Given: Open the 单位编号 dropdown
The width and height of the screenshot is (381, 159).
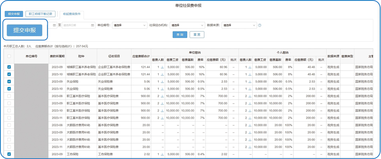Looking at the screenshot, I should tap(129, 25).
